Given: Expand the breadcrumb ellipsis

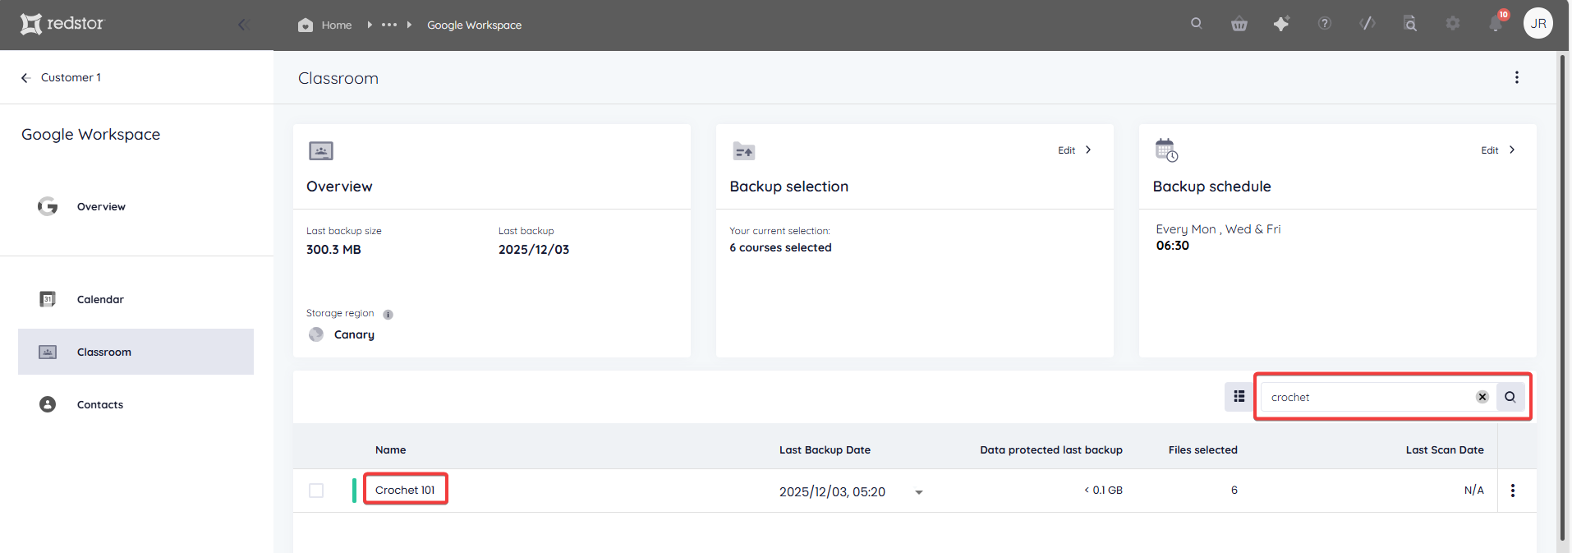Looking at the screenshot, I should [x=389, y=25].
